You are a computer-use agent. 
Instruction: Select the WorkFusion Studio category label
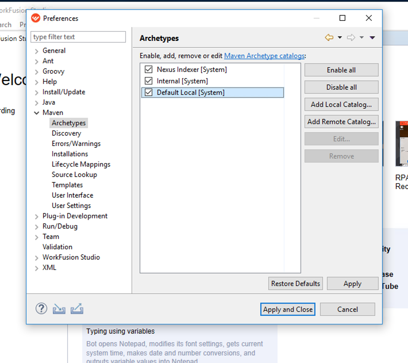(x=71, y=257)
